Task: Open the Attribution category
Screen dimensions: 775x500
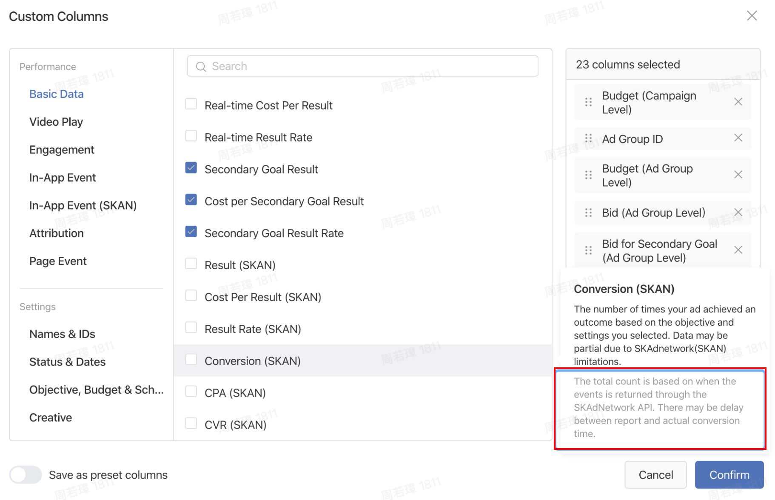Action: tap(57, 233)
